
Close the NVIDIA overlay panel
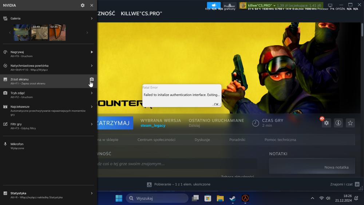click(92, 5)
